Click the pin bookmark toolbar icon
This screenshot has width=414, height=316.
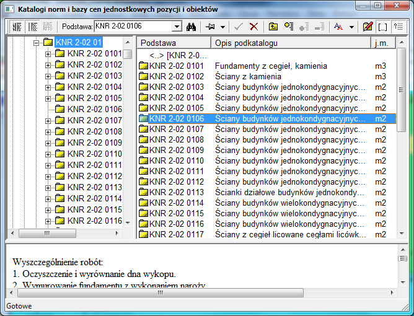pyautogui.click(x=210, y=27)
